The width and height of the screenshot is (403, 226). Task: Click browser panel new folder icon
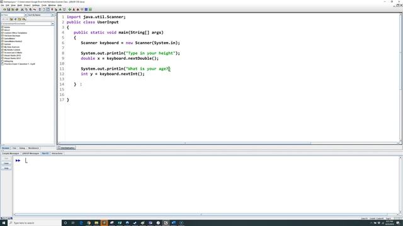[20, 19]
